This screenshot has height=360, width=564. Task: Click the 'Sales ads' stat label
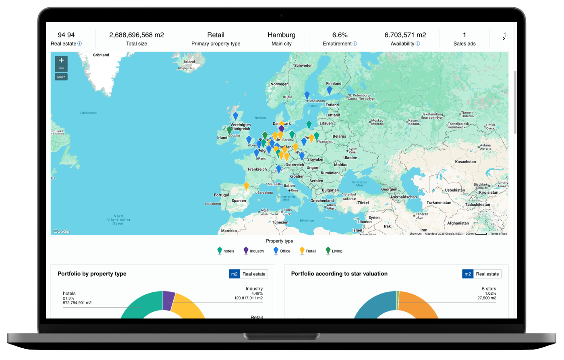point(464,43)
